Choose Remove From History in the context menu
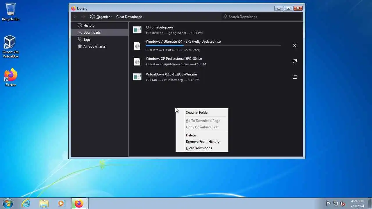 click(202, 142)
